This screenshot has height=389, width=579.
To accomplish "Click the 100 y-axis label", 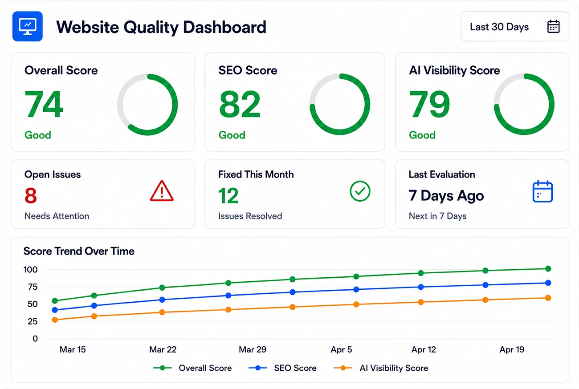I will tap(31, 270).
